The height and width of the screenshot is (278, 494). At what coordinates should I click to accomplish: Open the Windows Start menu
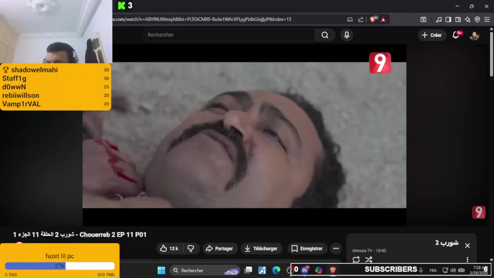click(x=161, y=270)
